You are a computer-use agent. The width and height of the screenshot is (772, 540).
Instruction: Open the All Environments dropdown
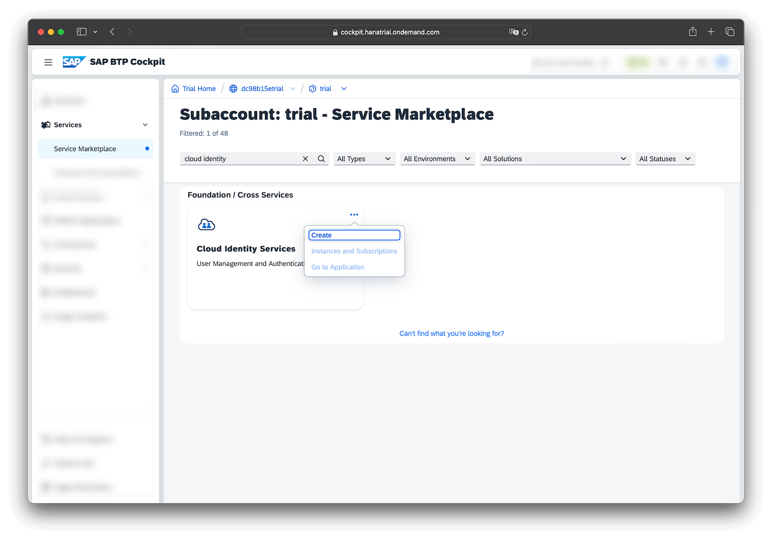point(437,158)
